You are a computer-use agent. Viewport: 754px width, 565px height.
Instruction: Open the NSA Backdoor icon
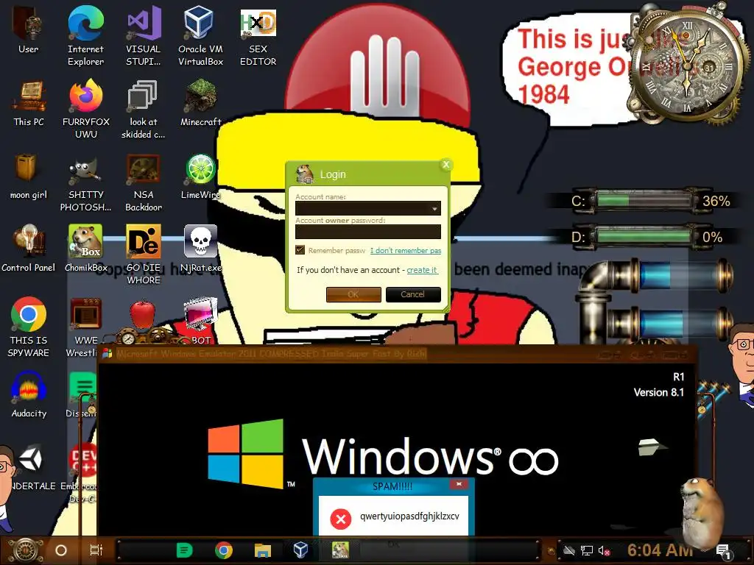click(x=144, y=182)
